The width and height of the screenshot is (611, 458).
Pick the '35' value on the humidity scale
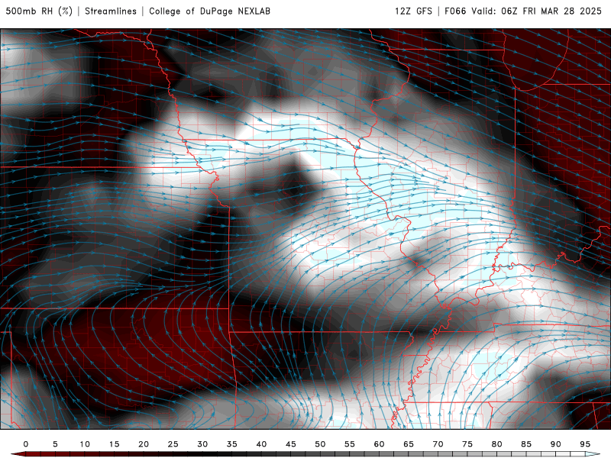tap(232, 444)
